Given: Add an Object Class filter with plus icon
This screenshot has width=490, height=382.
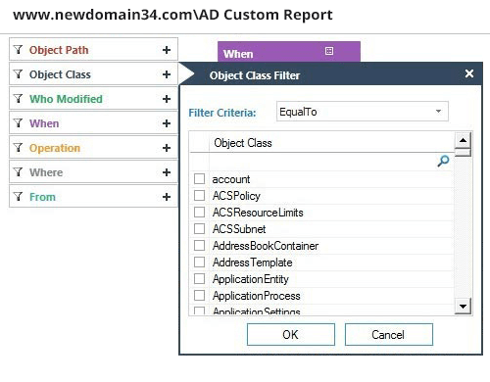Looking at the screenshot, I should [x=167, y=74].
